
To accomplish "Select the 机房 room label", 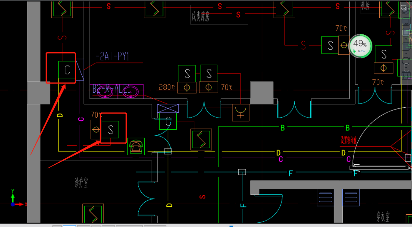I will [365, 6].
